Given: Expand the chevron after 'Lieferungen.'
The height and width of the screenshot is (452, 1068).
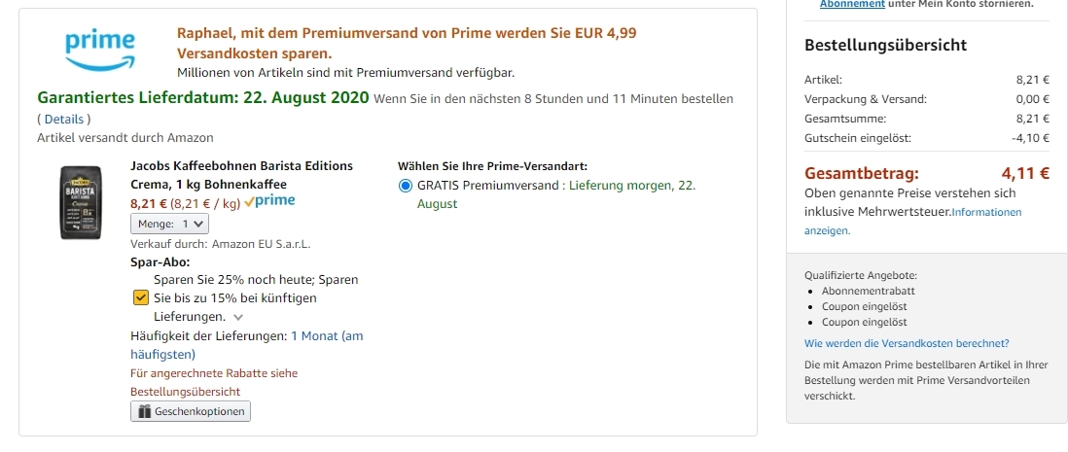Looking at the screenshot, I should point(238,317).
